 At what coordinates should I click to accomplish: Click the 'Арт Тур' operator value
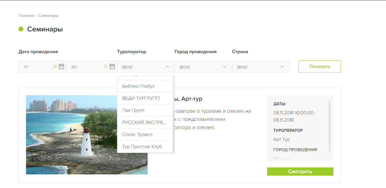[x=282, y=139]
